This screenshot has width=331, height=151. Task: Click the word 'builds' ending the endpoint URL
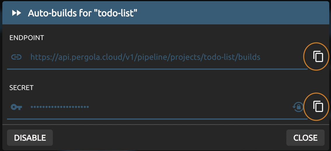point(249,57)
